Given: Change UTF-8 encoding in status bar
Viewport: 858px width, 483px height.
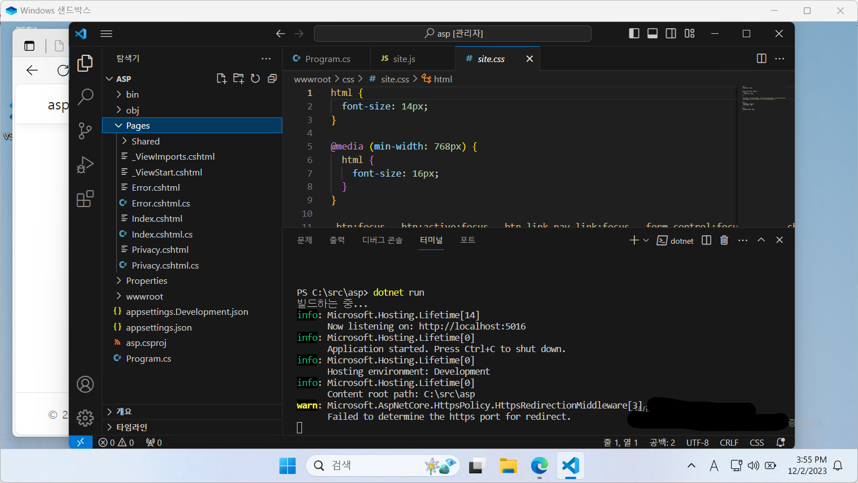Looking at the screenshot, I should 698,442.
